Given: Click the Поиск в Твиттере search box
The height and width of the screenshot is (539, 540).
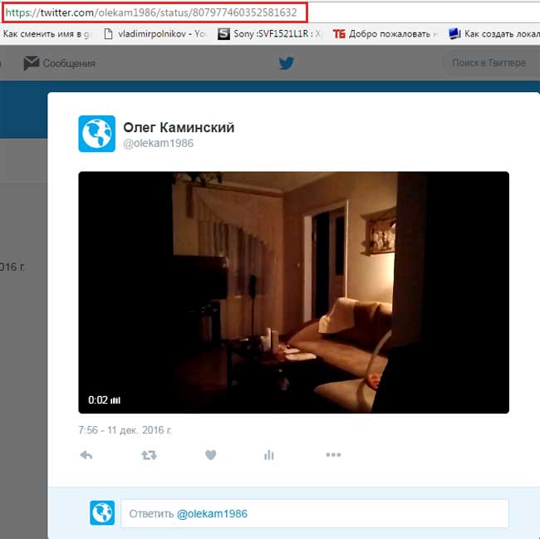Looking at the screenshot, I should (488, 63).
